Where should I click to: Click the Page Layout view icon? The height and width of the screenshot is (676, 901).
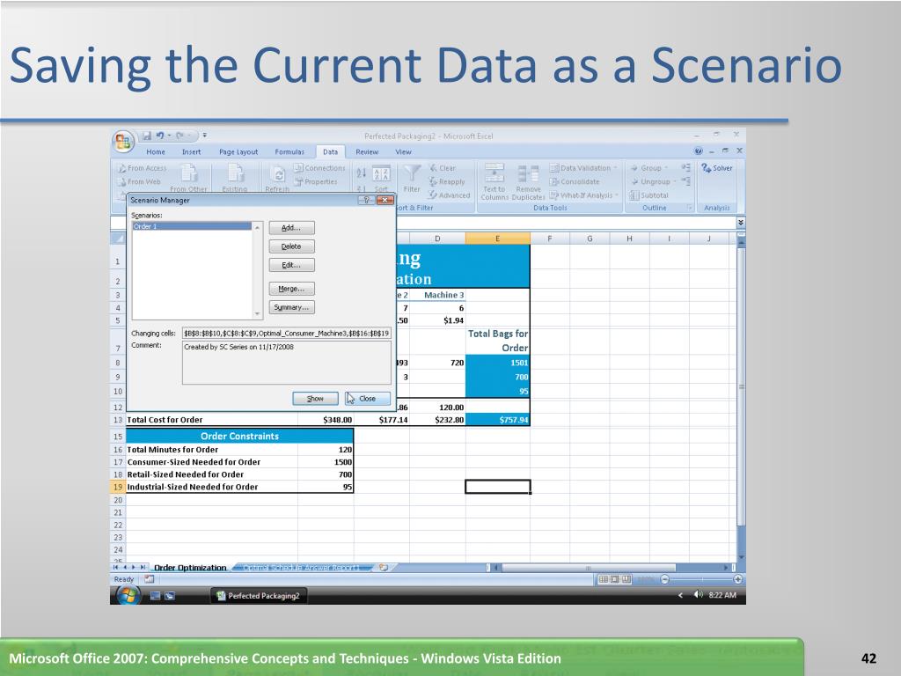point(614,579)
